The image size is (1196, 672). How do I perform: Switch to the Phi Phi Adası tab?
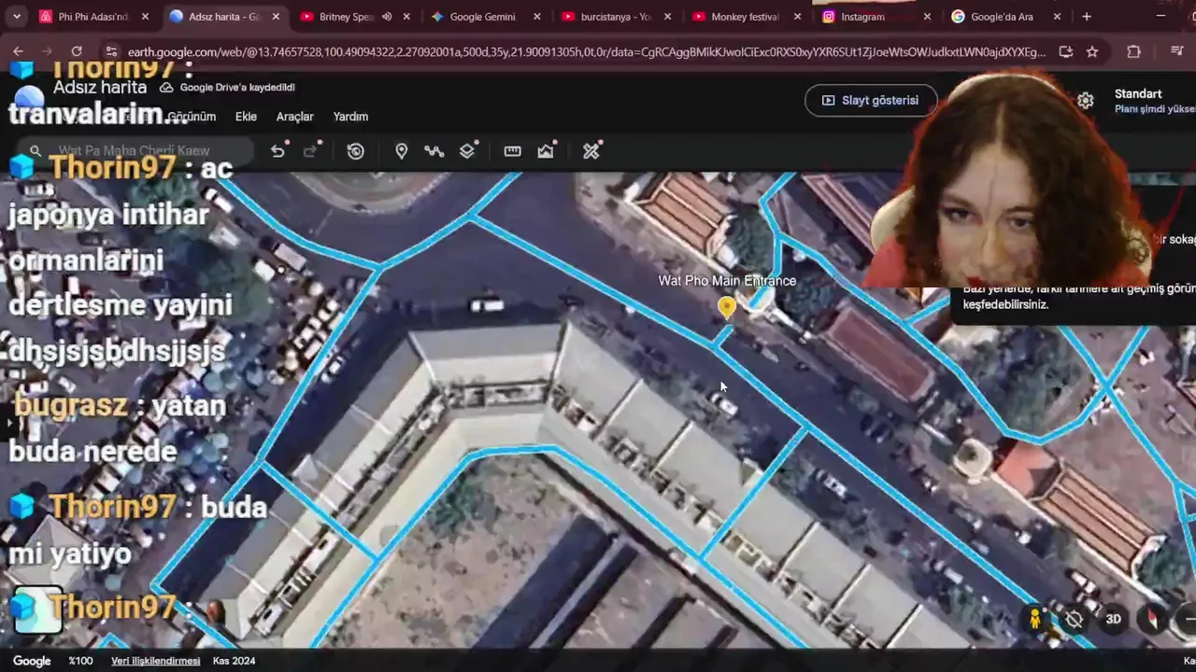[93, 17]
